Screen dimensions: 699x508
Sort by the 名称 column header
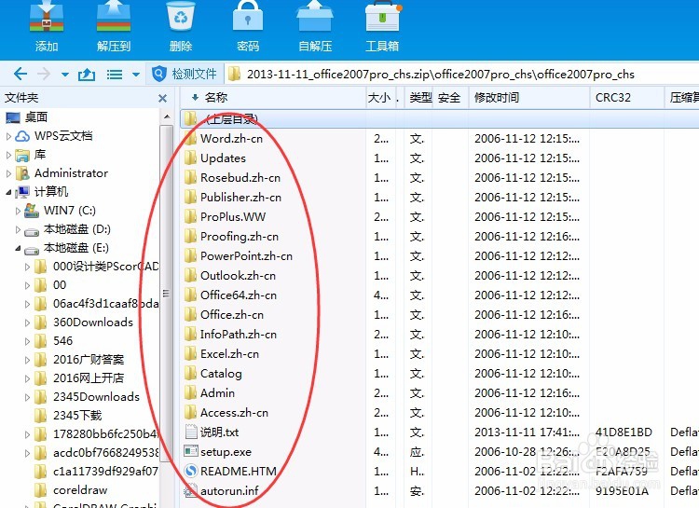pos(216,97)
